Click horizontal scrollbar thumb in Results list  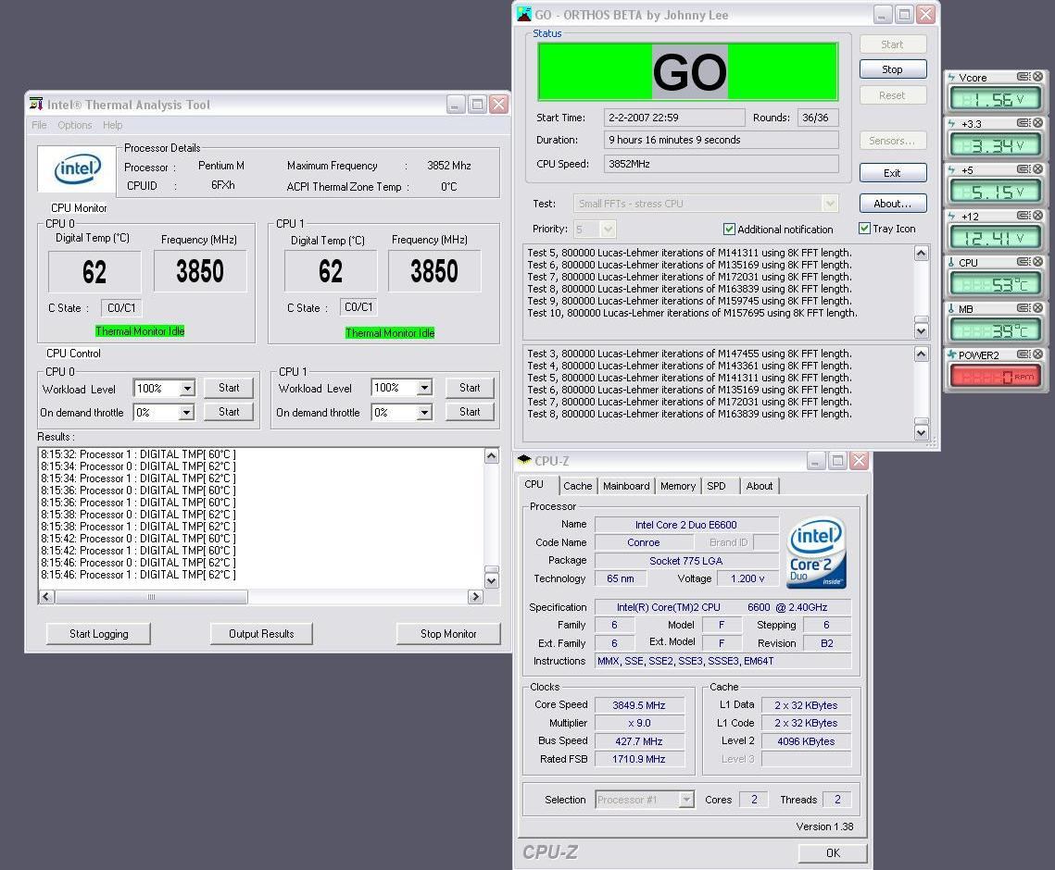[151, 596]
